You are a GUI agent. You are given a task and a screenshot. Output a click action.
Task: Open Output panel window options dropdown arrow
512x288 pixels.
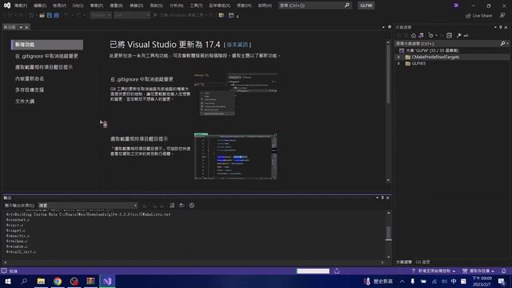coord(377,198)
